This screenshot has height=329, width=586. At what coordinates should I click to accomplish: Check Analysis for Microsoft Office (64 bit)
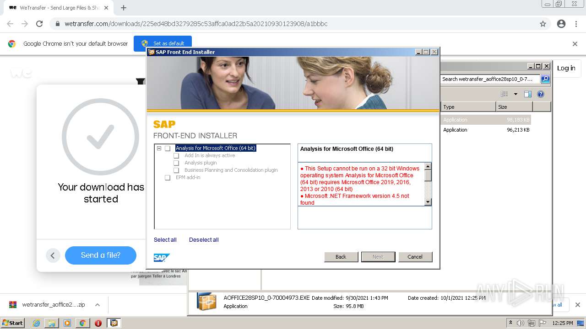tap(168, 149)
